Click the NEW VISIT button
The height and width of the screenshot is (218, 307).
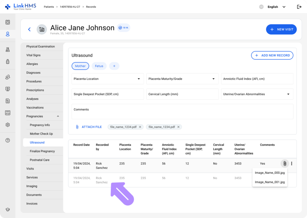point(281,29)
